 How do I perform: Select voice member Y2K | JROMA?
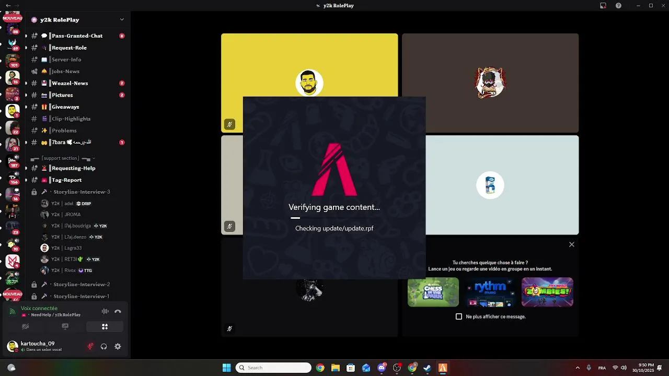(x=83, y=215)
